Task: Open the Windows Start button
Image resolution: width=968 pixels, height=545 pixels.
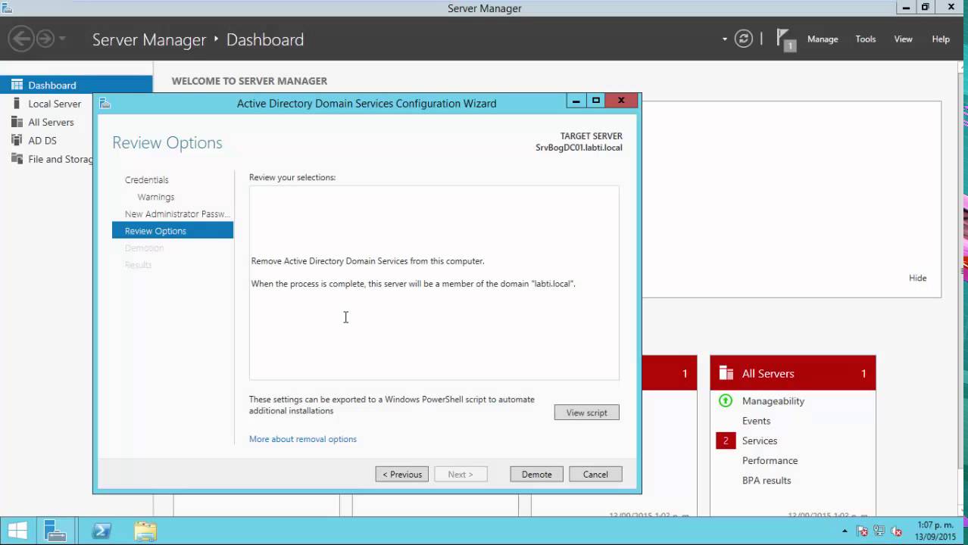Action: (x=17, y=531)
